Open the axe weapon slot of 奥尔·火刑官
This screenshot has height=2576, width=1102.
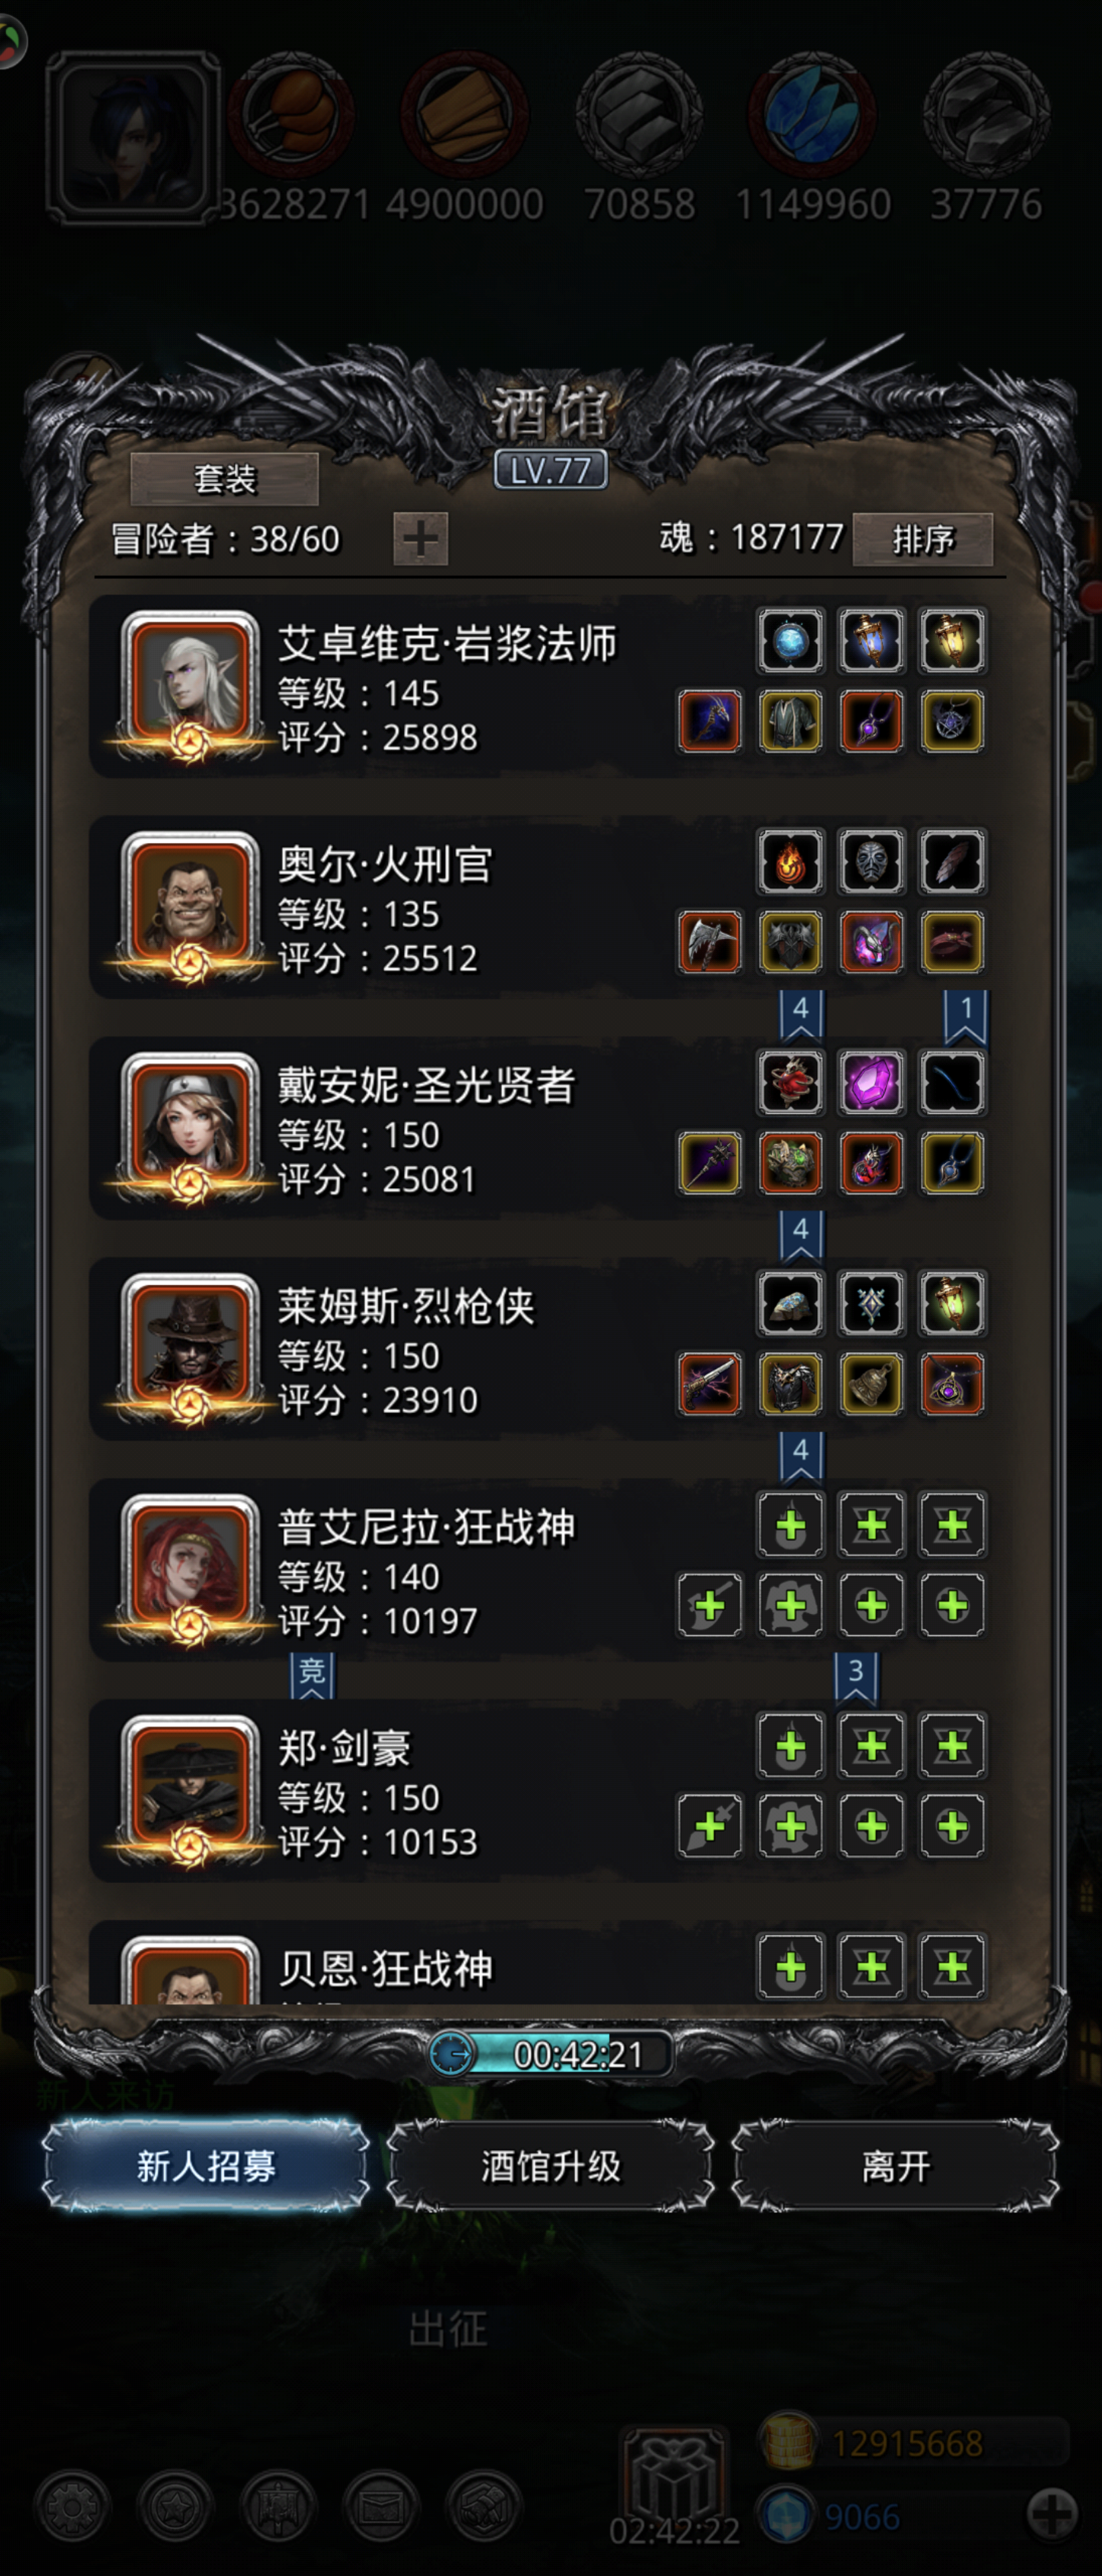[x=709, y=942]
